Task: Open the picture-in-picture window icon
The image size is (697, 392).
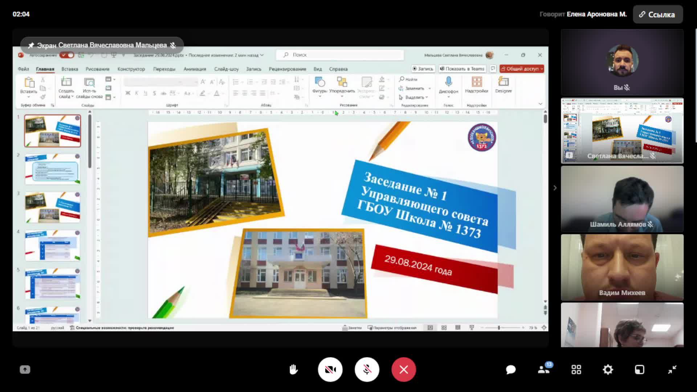Action: click(639, 369)
